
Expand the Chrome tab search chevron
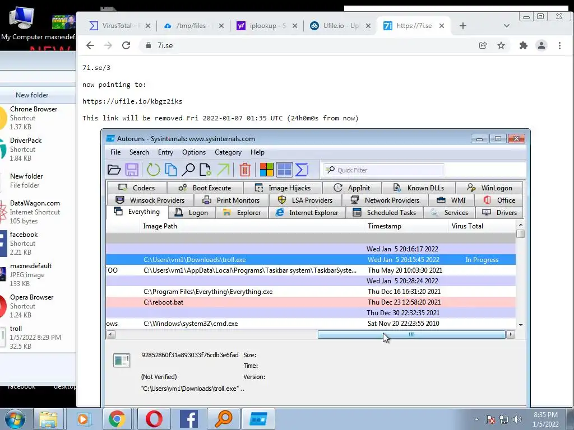coord(506,26)
